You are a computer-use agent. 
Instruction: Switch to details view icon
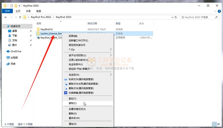coord(214,124)
